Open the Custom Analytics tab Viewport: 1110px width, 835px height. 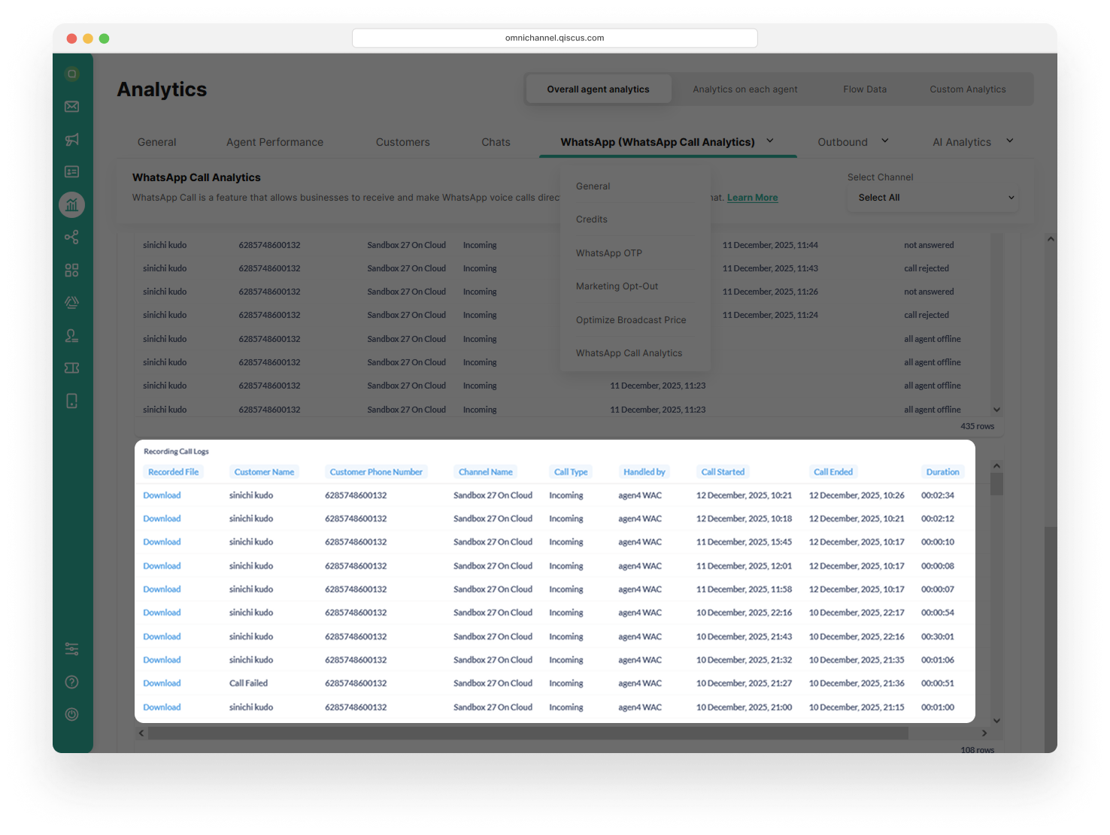tap(968, 89)
